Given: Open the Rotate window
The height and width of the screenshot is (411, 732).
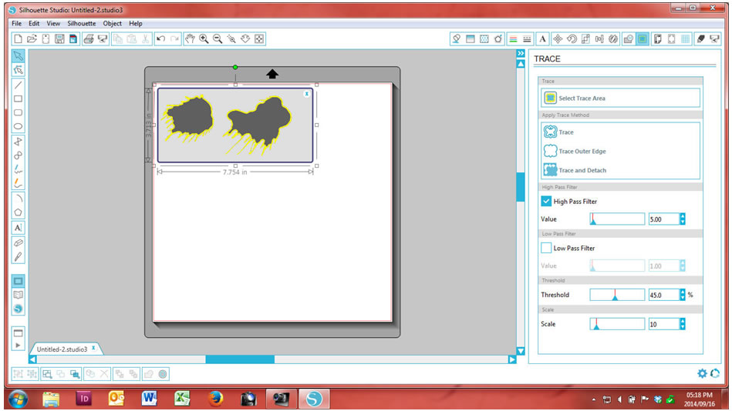Looking at the screenshot, I should click(x=572, y=38).
